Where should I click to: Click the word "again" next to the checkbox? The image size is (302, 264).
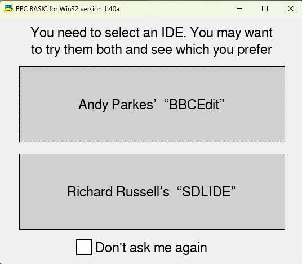click(x=191, y=248)
